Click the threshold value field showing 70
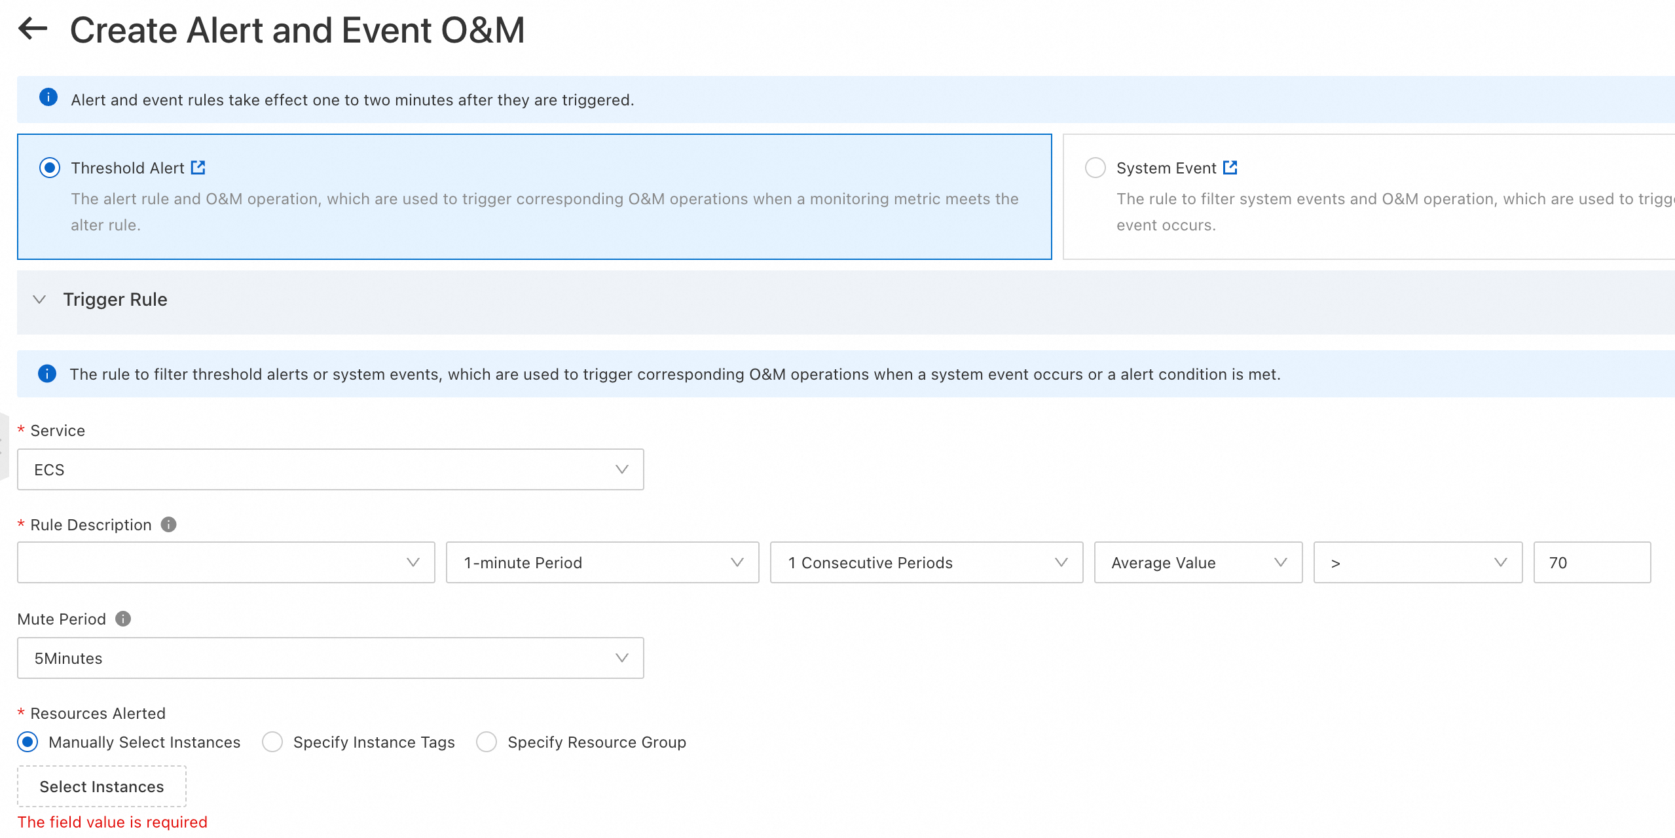 click(1591, 562)
